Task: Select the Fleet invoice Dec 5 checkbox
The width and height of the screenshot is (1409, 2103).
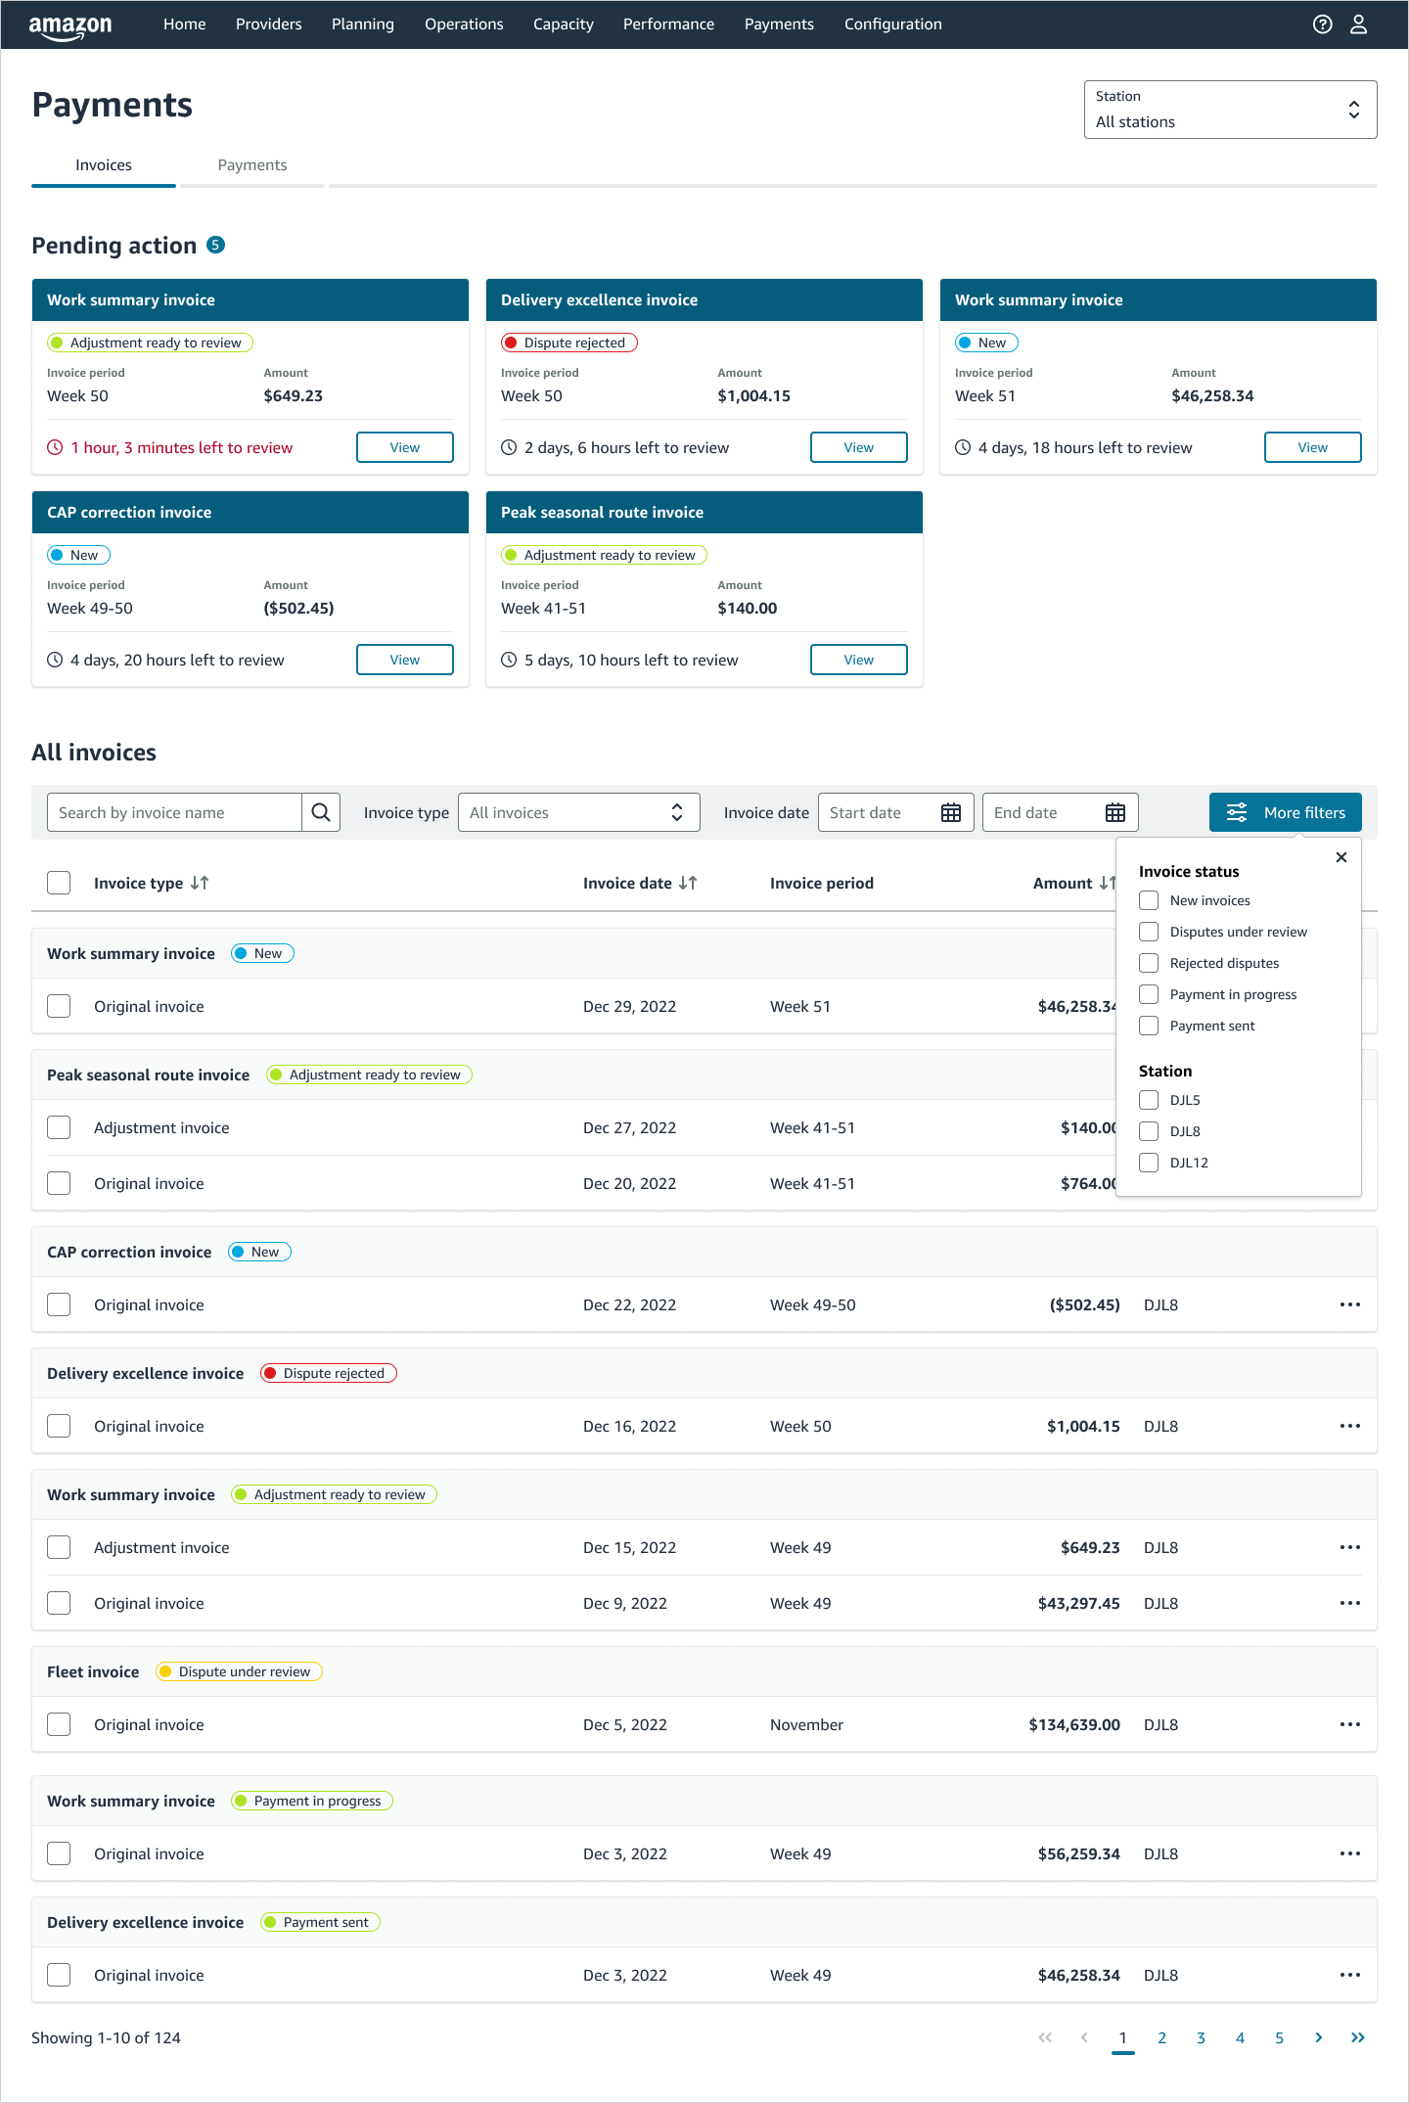Action: click(59, 1724)
